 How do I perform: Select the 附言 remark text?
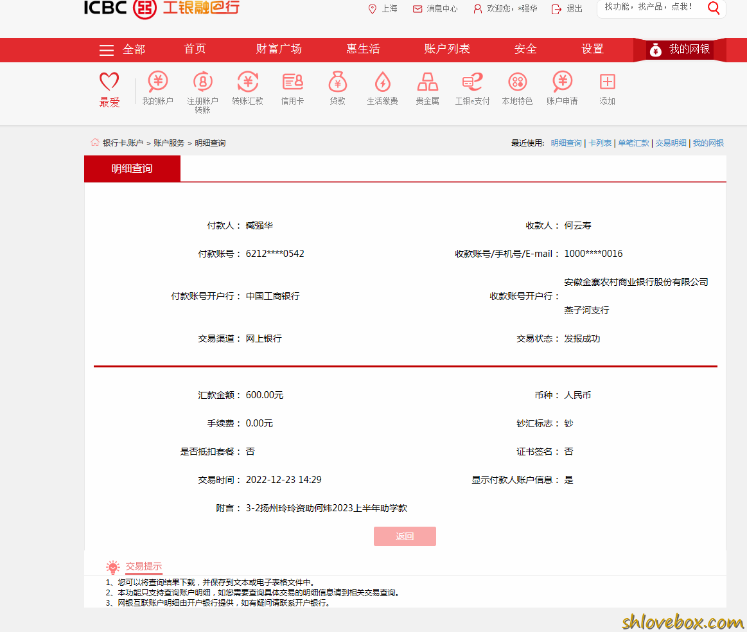coord(326,508)
